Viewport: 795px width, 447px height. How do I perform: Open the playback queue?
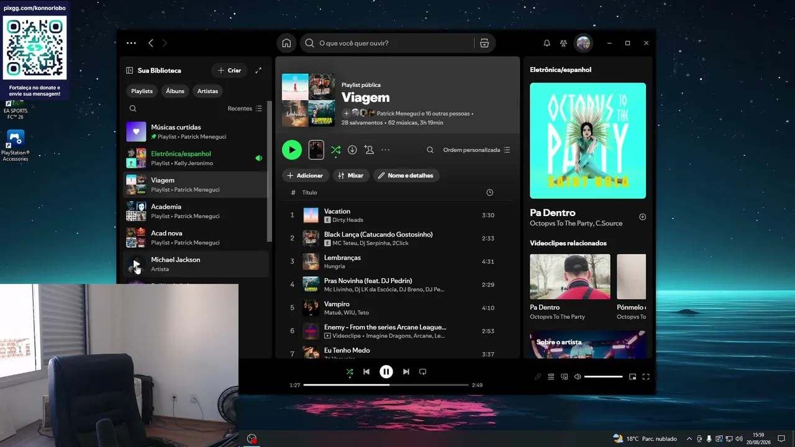click(x=551, y=377)
